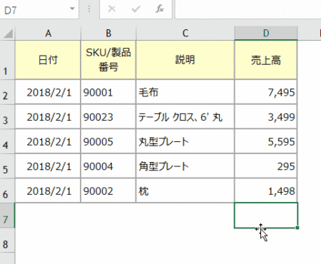
Task: Select column A header
Action: click(48, 34)
